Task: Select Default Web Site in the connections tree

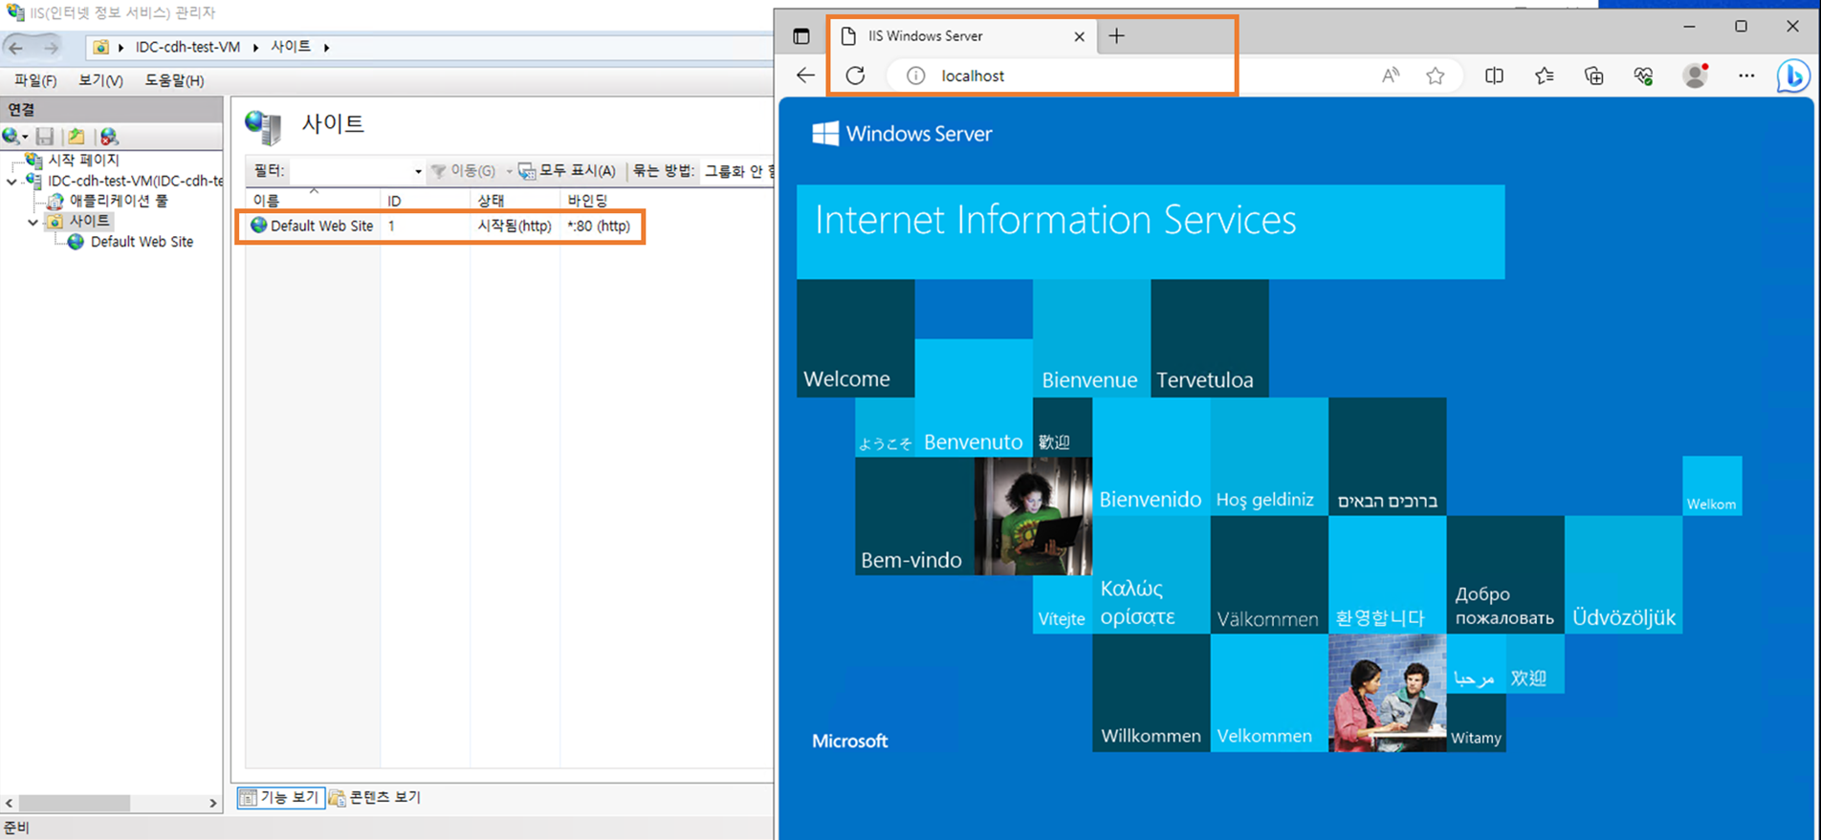Action: (142, 242)
